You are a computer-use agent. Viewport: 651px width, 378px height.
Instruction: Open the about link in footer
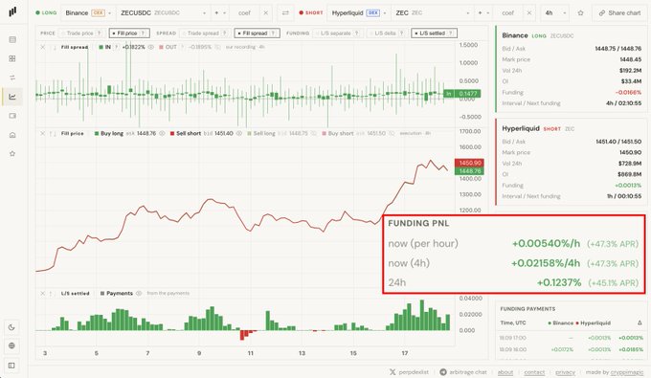tap(505, 372)
